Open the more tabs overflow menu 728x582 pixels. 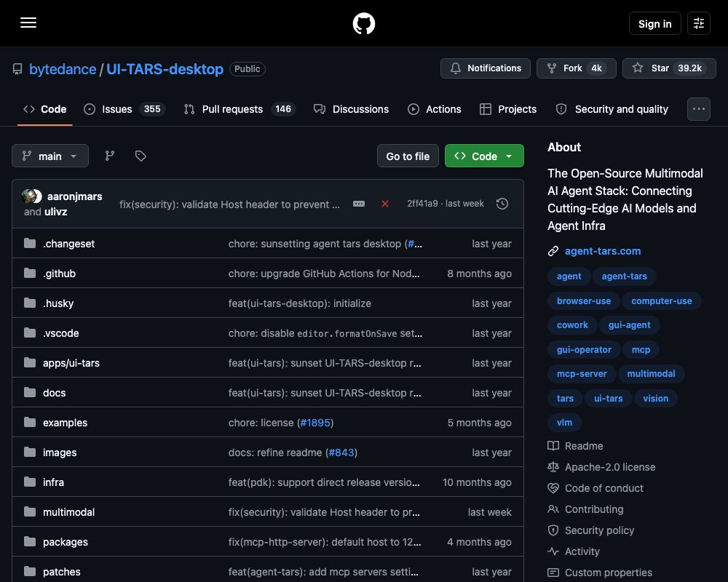tap(698, 109)
